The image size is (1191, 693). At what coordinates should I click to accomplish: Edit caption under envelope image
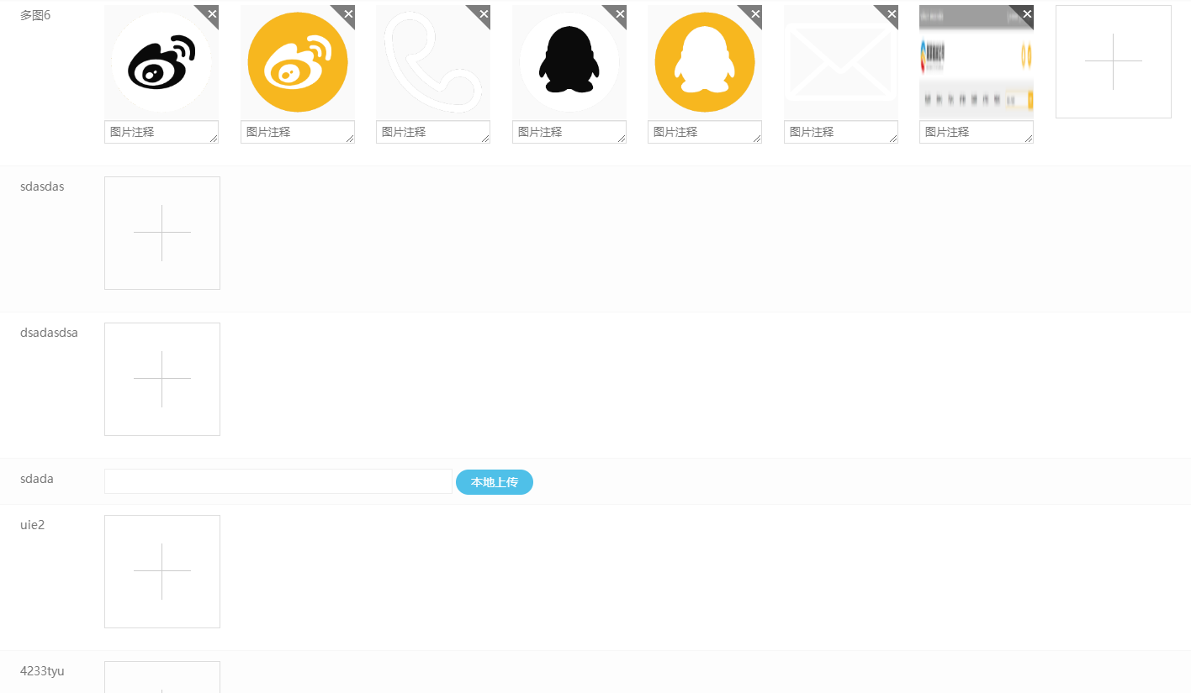click(x=841, y=132)
